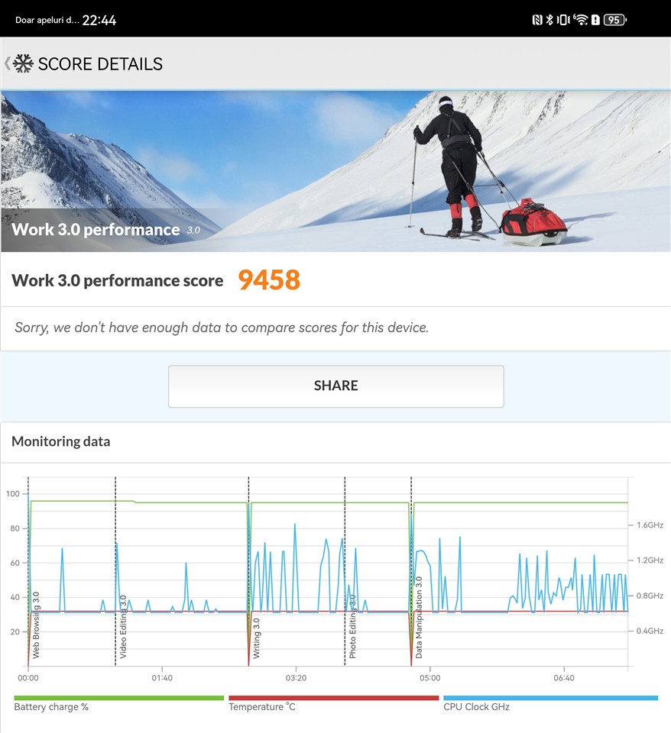Tap the Monitoring data section header
This screenshot has height=733, width=671.
pos(61,441)
